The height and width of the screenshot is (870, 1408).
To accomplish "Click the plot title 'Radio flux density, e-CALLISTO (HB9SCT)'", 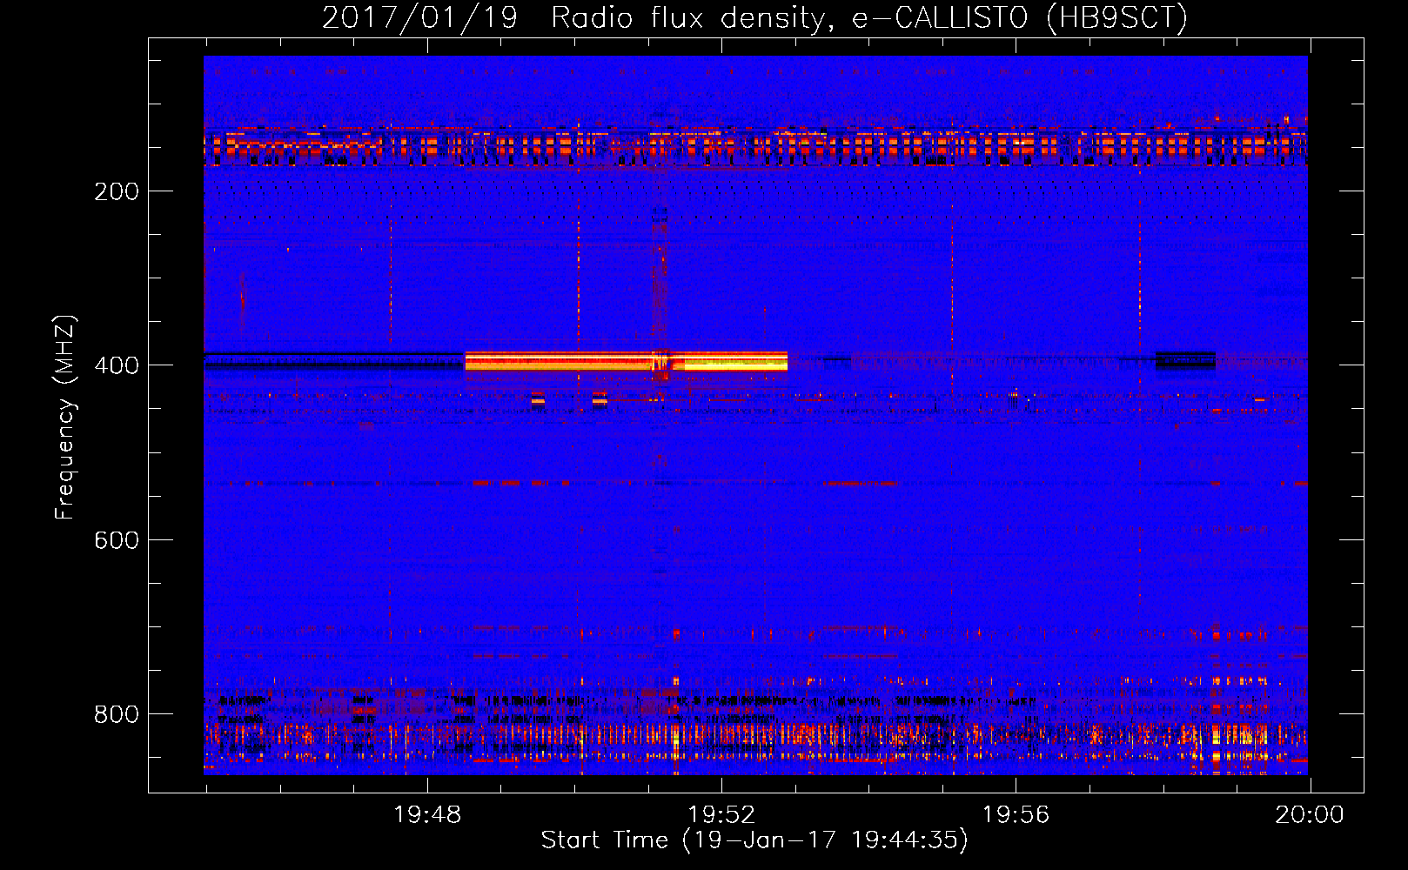I will (x=869, y=17).
